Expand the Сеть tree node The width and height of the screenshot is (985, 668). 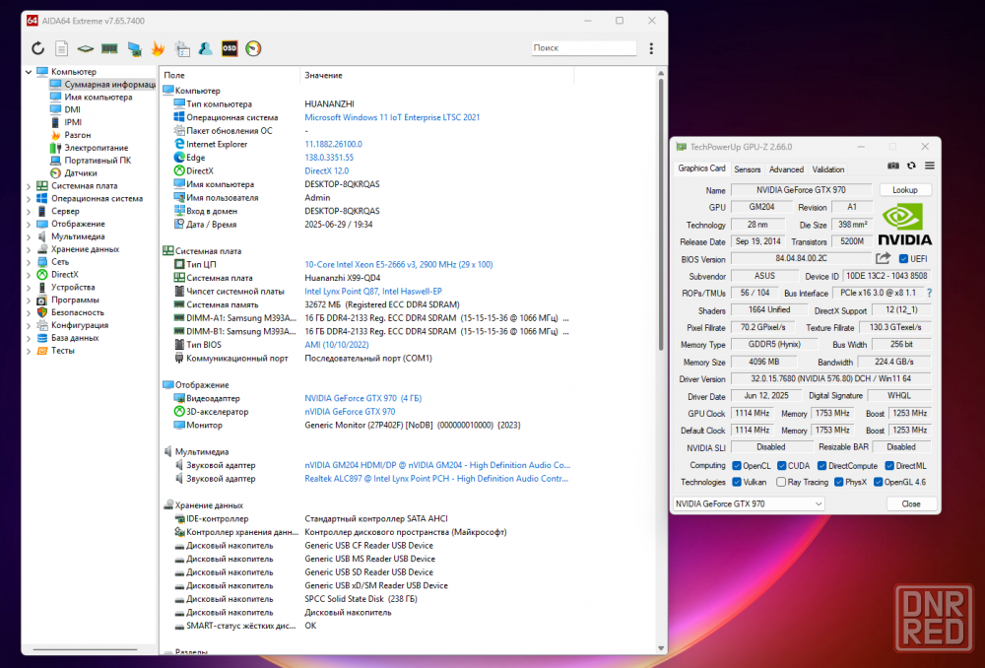coord(29,262)
